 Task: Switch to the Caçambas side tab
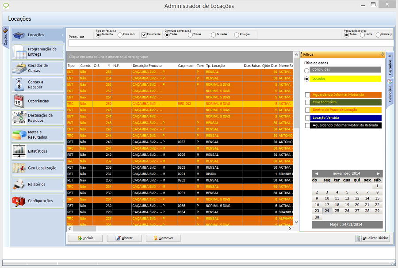point(390,66)
